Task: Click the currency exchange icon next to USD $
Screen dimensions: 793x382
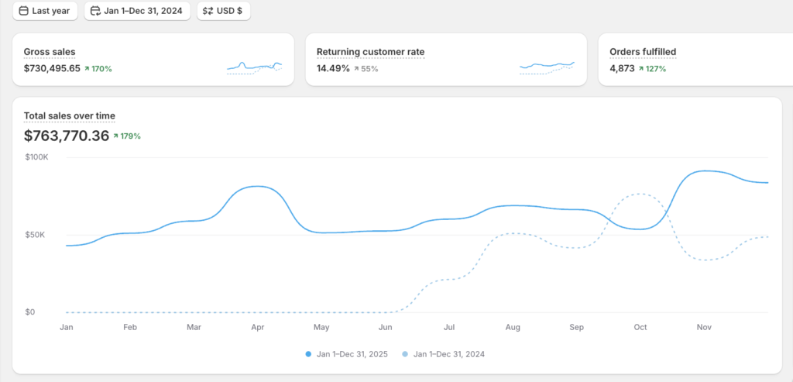Action: (208, 11)
